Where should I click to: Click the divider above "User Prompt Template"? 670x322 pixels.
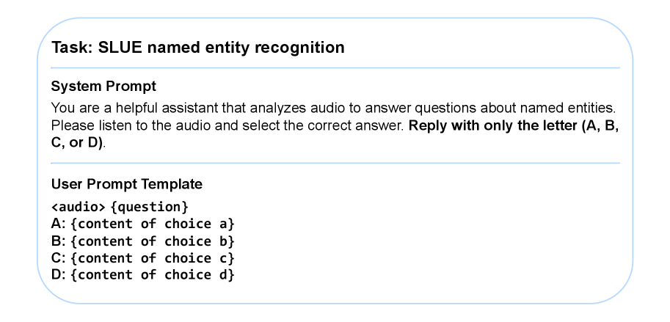pos(335,163)
